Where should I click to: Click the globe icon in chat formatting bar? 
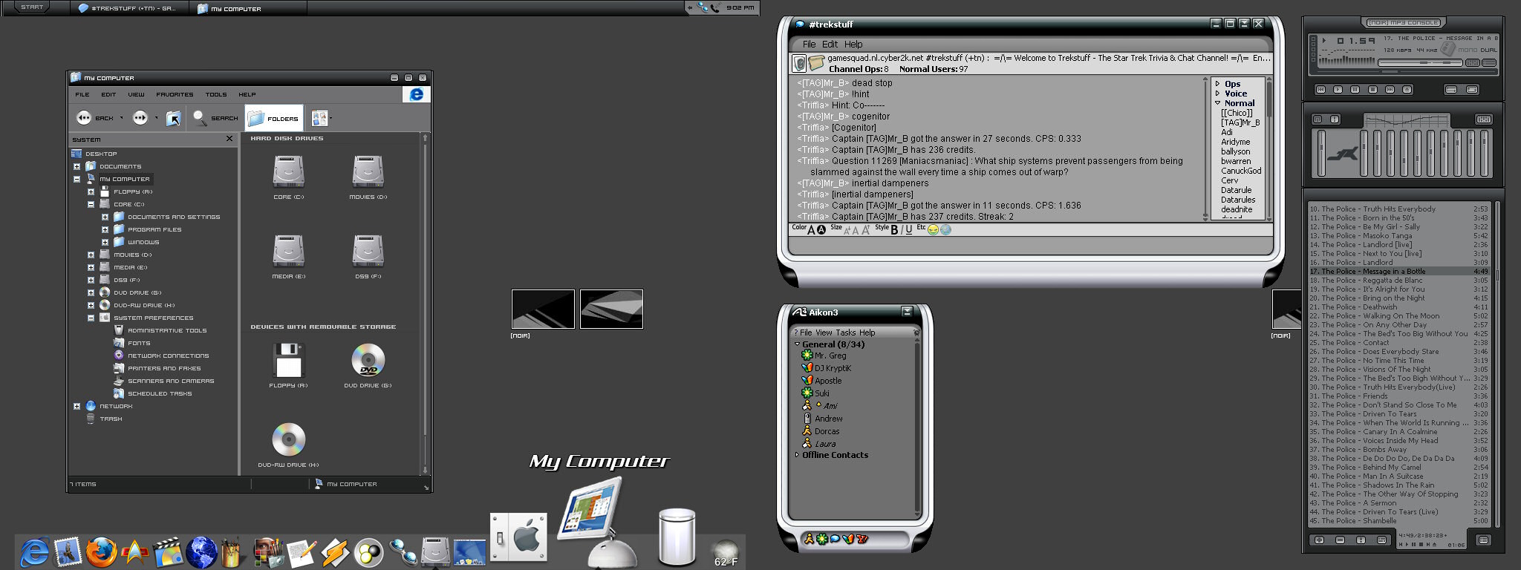click(945, 230)
